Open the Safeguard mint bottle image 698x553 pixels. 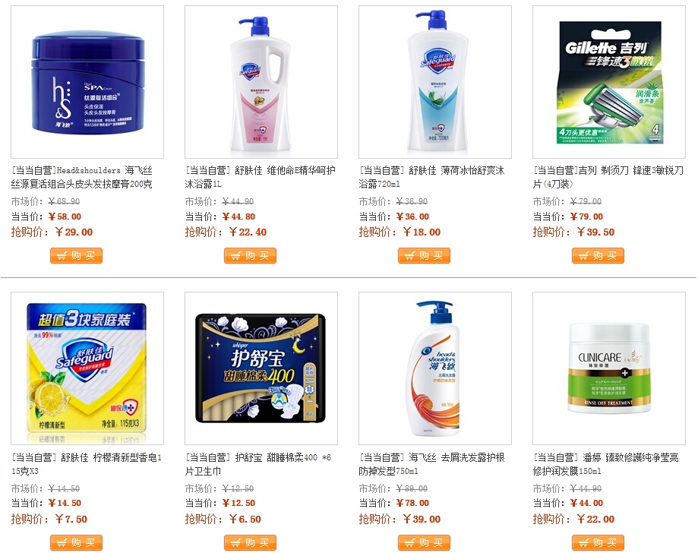435,82
